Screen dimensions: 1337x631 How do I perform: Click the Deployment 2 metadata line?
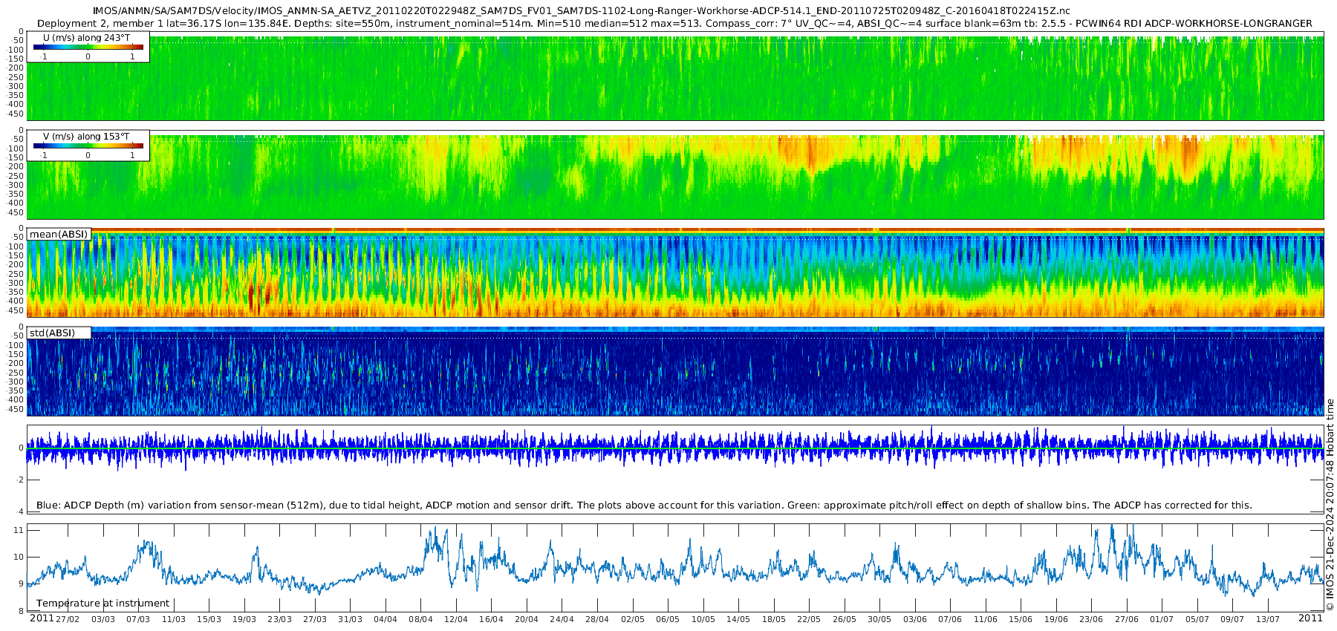pyautogui.click(x=674, y=23)
